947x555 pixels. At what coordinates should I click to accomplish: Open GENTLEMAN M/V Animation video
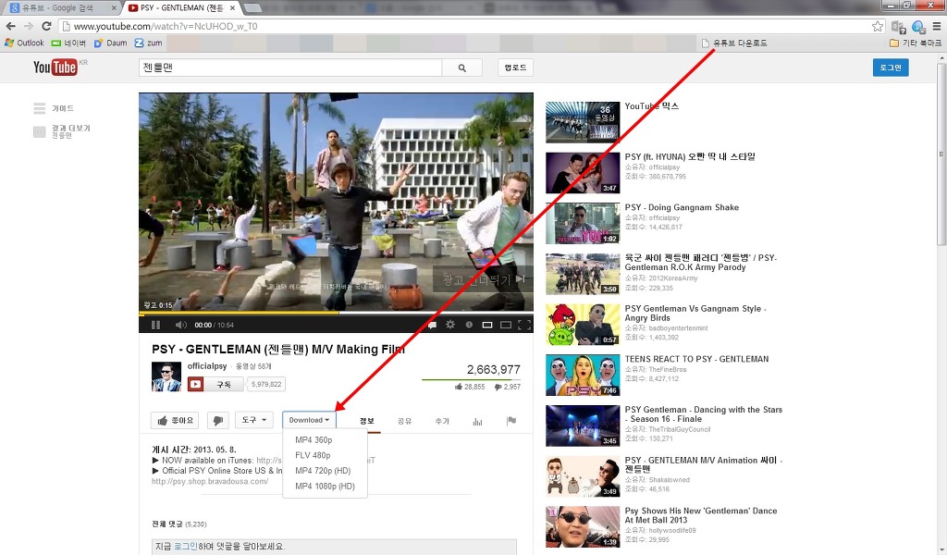703,464
